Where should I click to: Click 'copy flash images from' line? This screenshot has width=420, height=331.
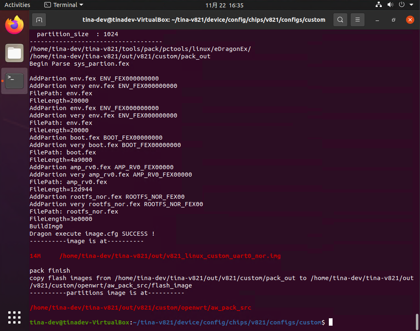click(222, 282)
